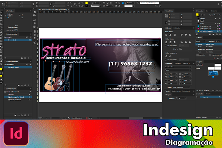This screenshot has height=148, width=222.
Task: Click the Adobe InDesign Id logo
Action: click(16, 134)
